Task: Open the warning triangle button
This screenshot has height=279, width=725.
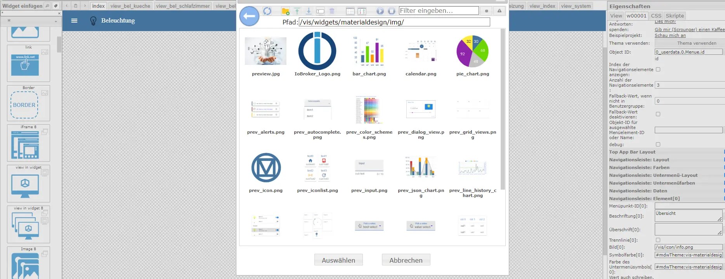Action: [500, 11]
